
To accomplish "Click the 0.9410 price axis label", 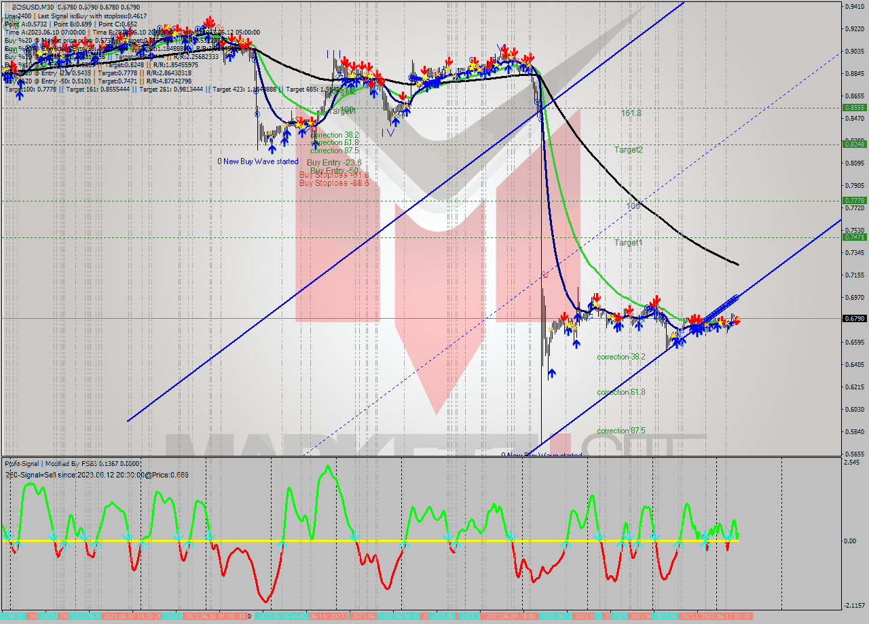I will (854, 6).
